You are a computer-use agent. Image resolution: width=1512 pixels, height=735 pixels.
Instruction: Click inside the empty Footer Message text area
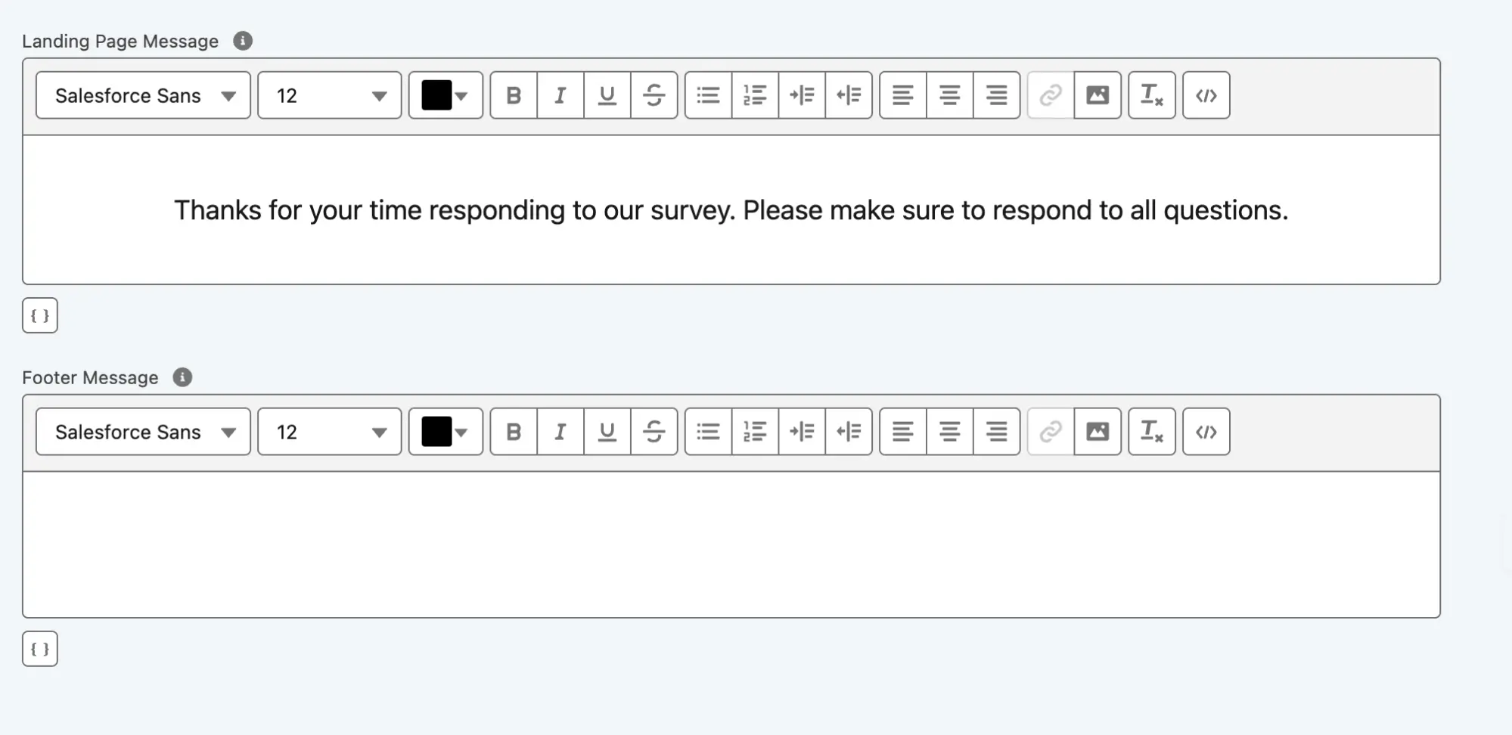(x=731, y=544)
